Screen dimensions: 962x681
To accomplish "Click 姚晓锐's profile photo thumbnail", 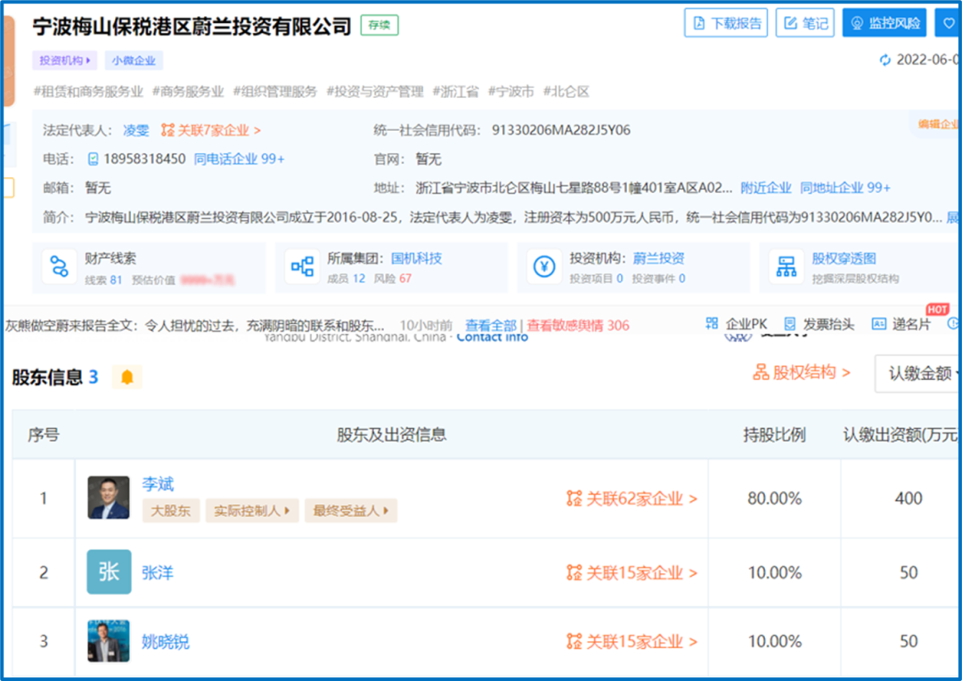I will coord(109,641).
